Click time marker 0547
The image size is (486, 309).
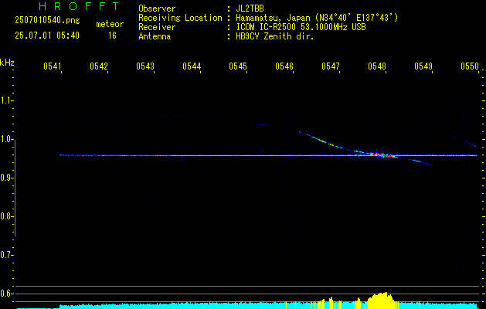(330, 66)
